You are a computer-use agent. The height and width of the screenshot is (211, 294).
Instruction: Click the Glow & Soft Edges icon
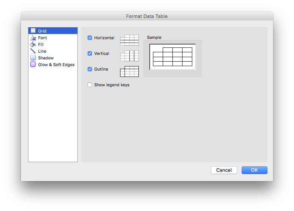33,64
